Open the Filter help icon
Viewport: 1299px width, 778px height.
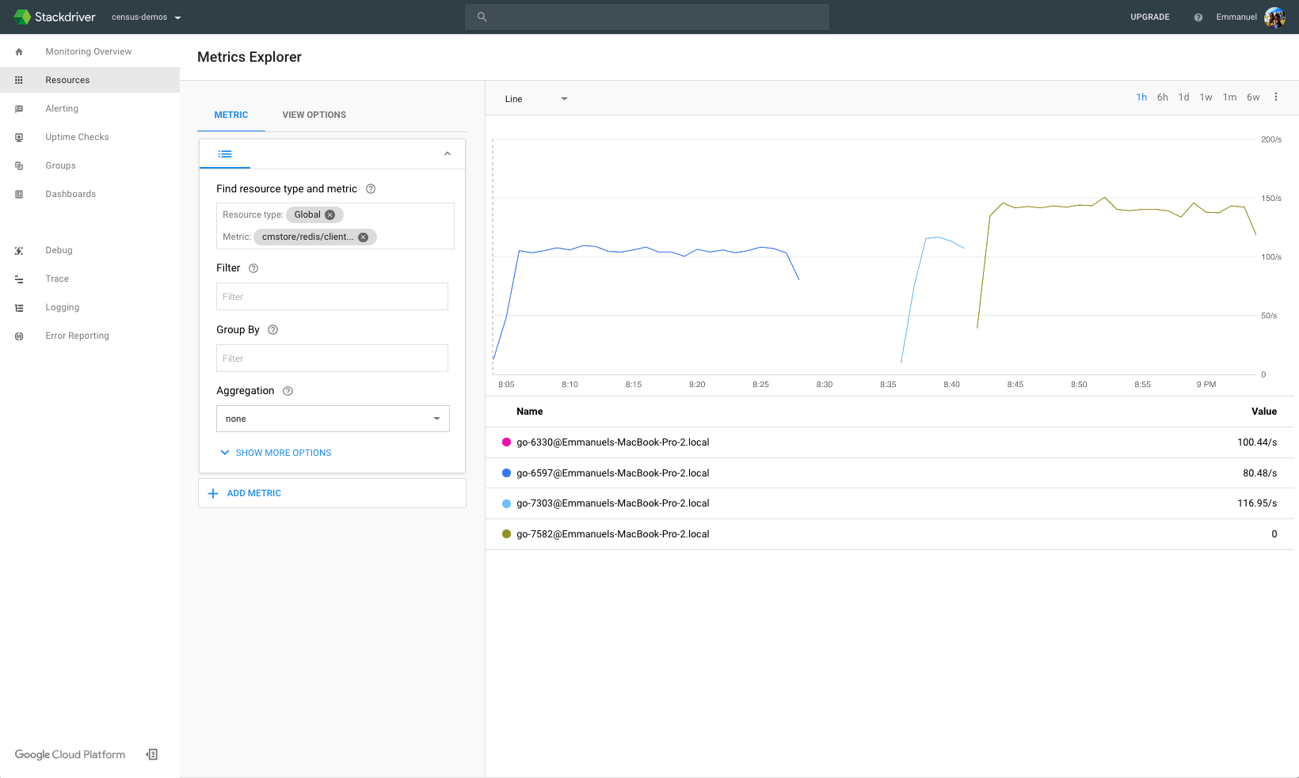pos(253,268)
